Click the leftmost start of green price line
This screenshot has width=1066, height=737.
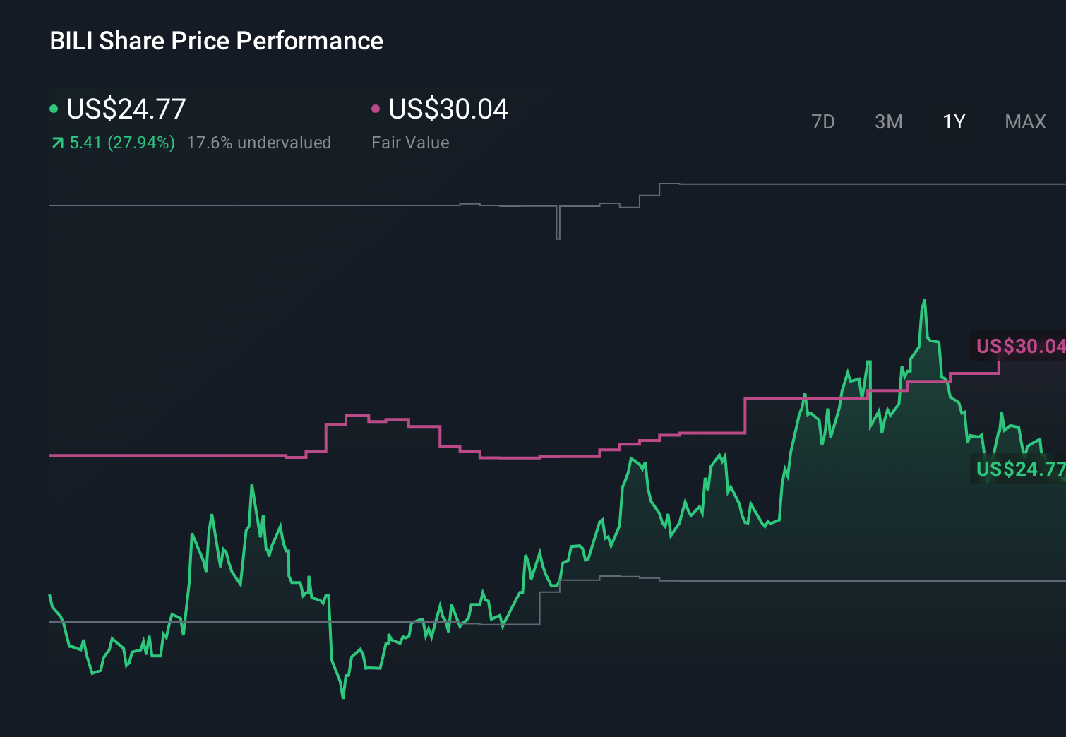click(50, 597)
